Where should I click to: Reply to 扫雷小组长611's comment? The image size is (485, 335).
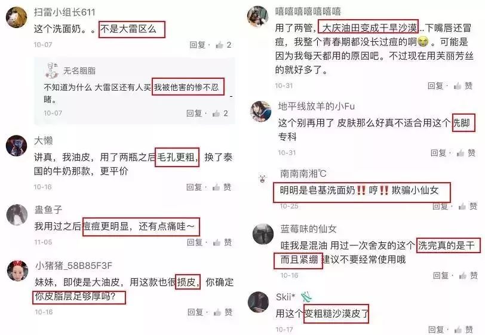click(x=197, y=45)
